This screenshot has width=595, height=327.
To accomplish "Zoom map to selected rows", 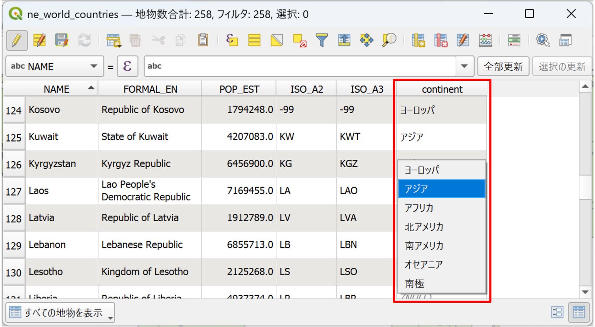I will (389, 40).
